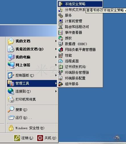
Task: Expand the 连接到 submenu arrow
Action: [x=56, y=91]
